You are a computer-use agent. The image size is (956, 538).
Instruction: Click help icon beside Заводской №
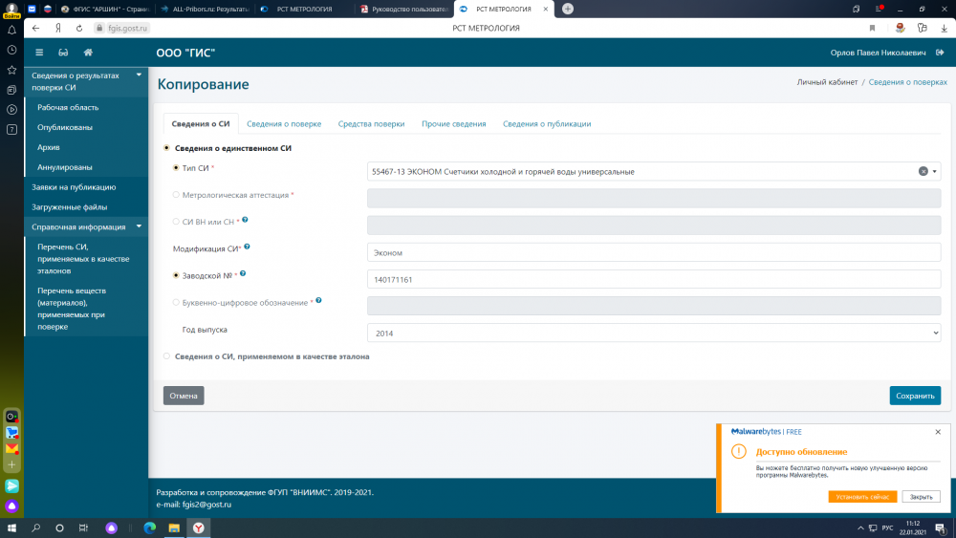point(245,274)
